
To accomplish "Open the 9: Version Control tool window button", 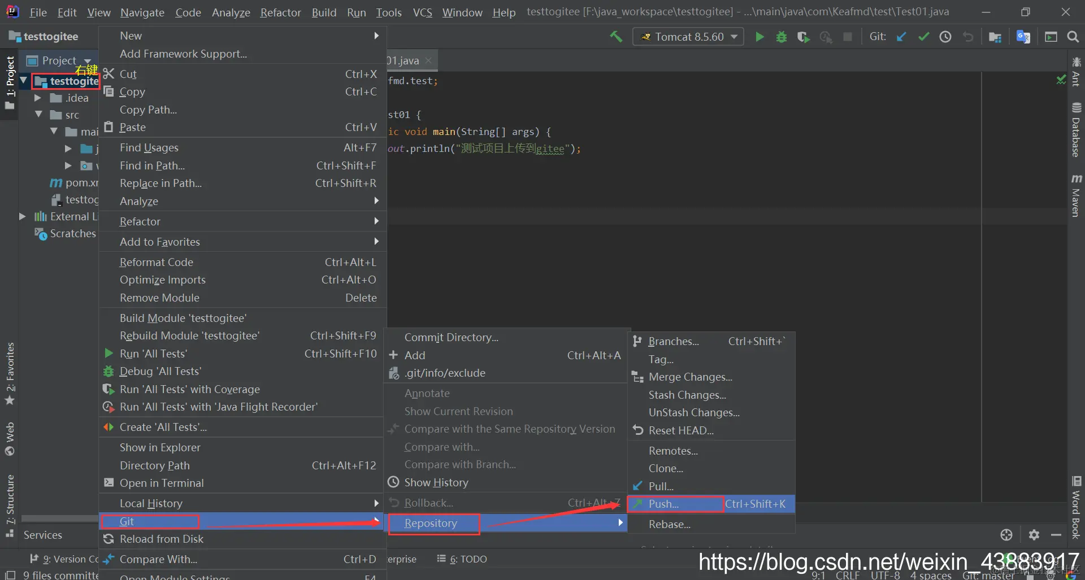I will [64, 559].
